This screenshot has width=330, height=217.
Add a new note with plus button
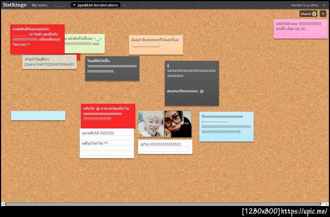click(323, 14)
